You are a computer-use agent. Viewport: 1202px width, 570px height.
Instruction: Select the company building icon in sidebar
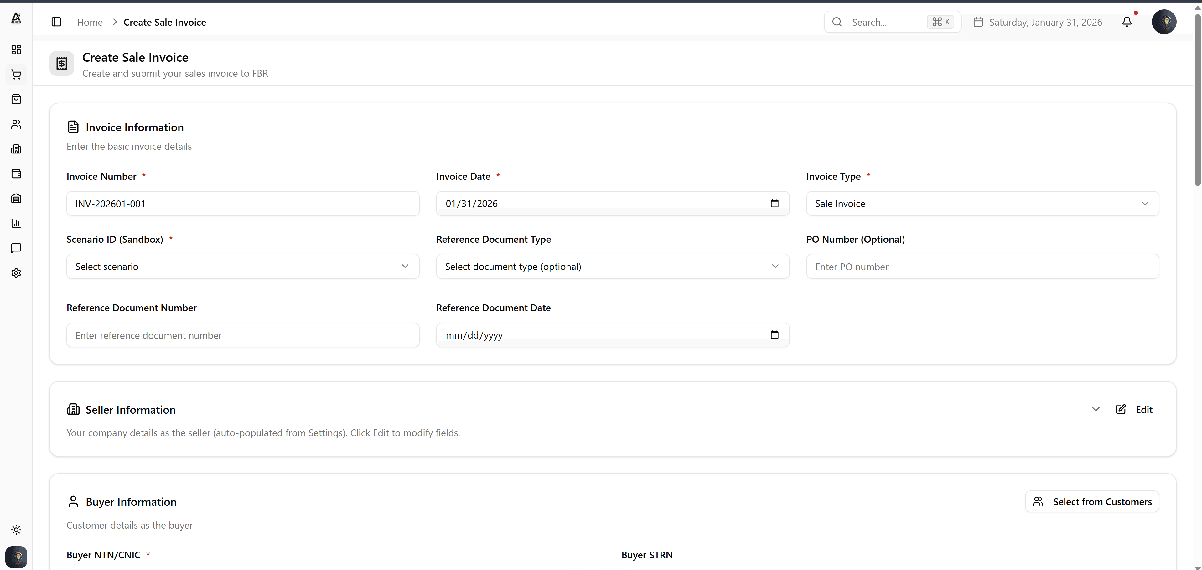point(16,149)
